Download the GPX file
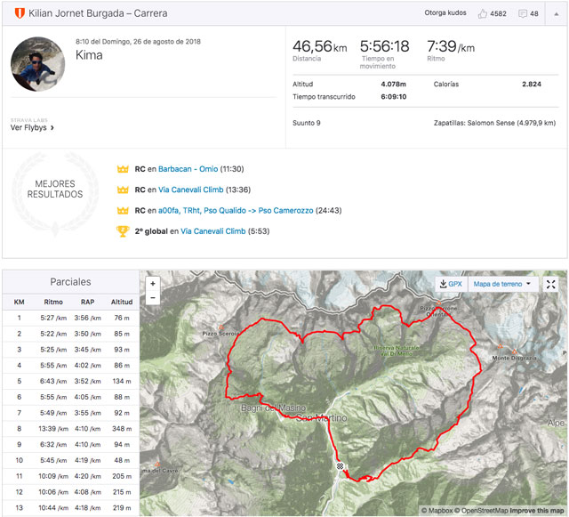569x517 pixels. [450, 284]
